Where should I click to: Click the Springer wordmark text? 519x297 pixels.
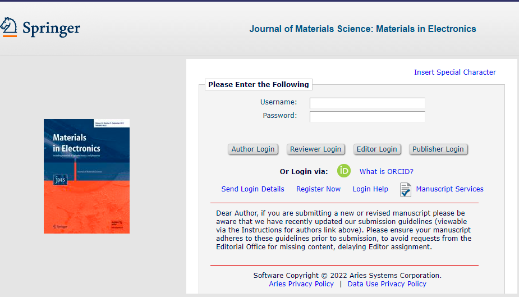click(51, 28)
